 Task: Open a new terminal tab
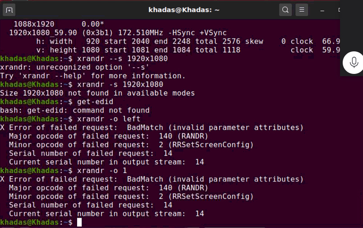pos(9,10)
